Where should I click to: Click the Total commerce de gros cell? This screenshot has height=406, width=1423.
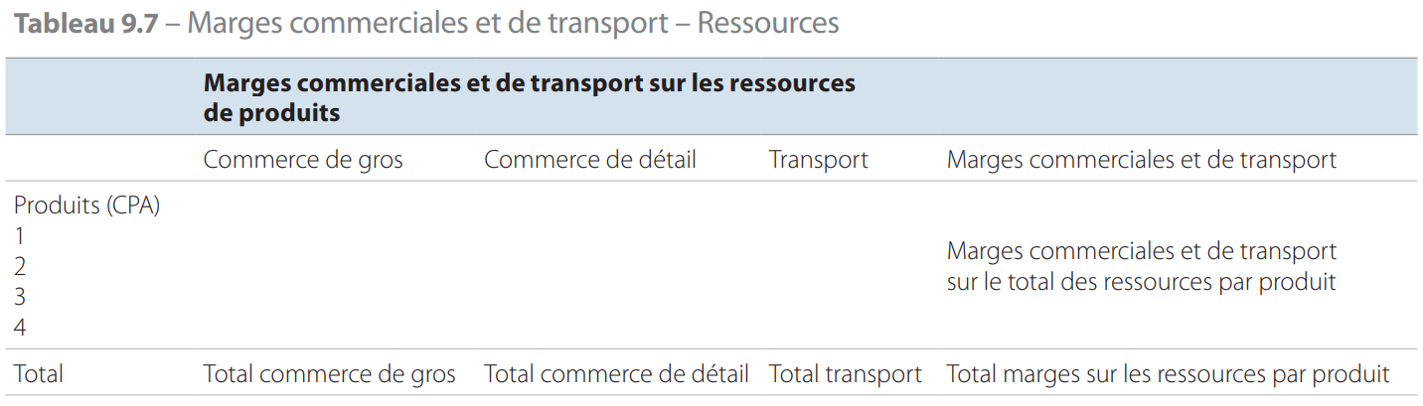click(x=330, y=374)
